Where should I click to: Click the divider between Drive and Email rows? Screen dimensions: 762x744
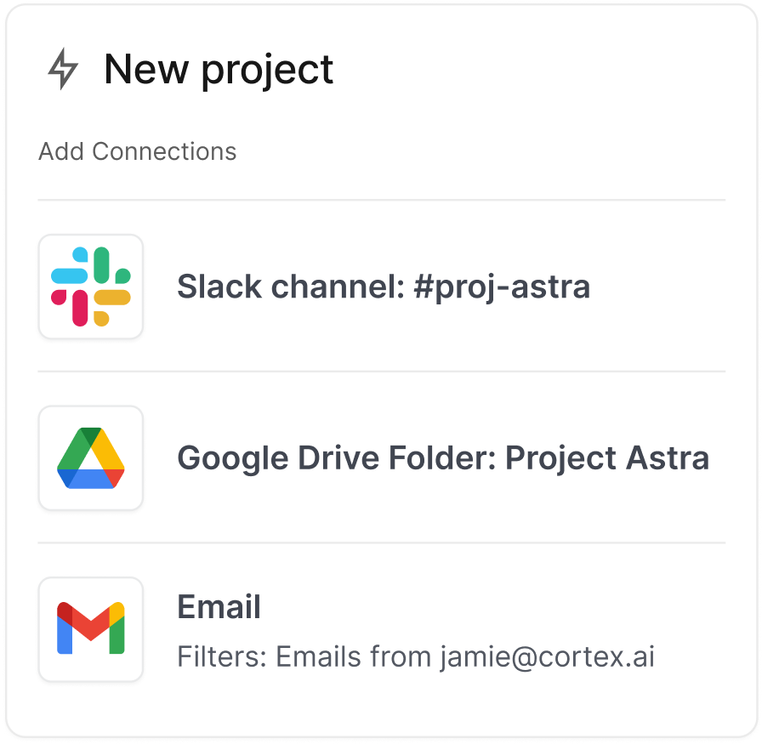tap(382, 542)
